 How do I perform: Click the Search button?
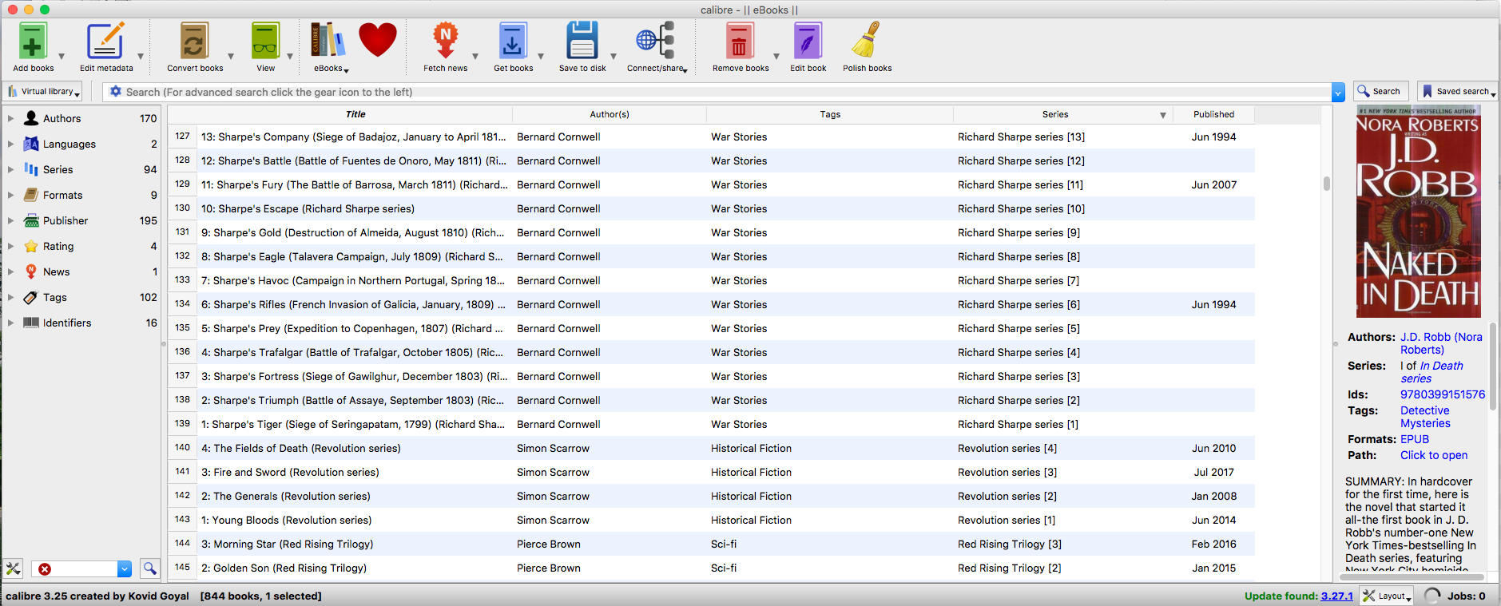pyautogui.click(x=1379, y=92)
